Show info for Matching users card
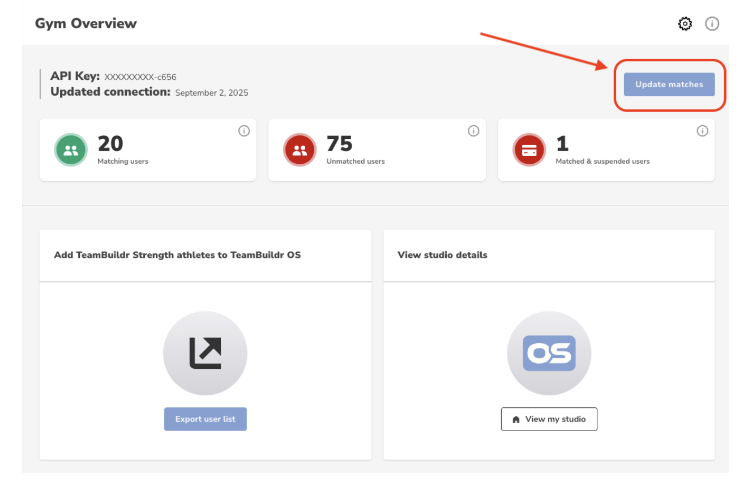This screenshot has height=477, width=752. click(x=244, y=131)
